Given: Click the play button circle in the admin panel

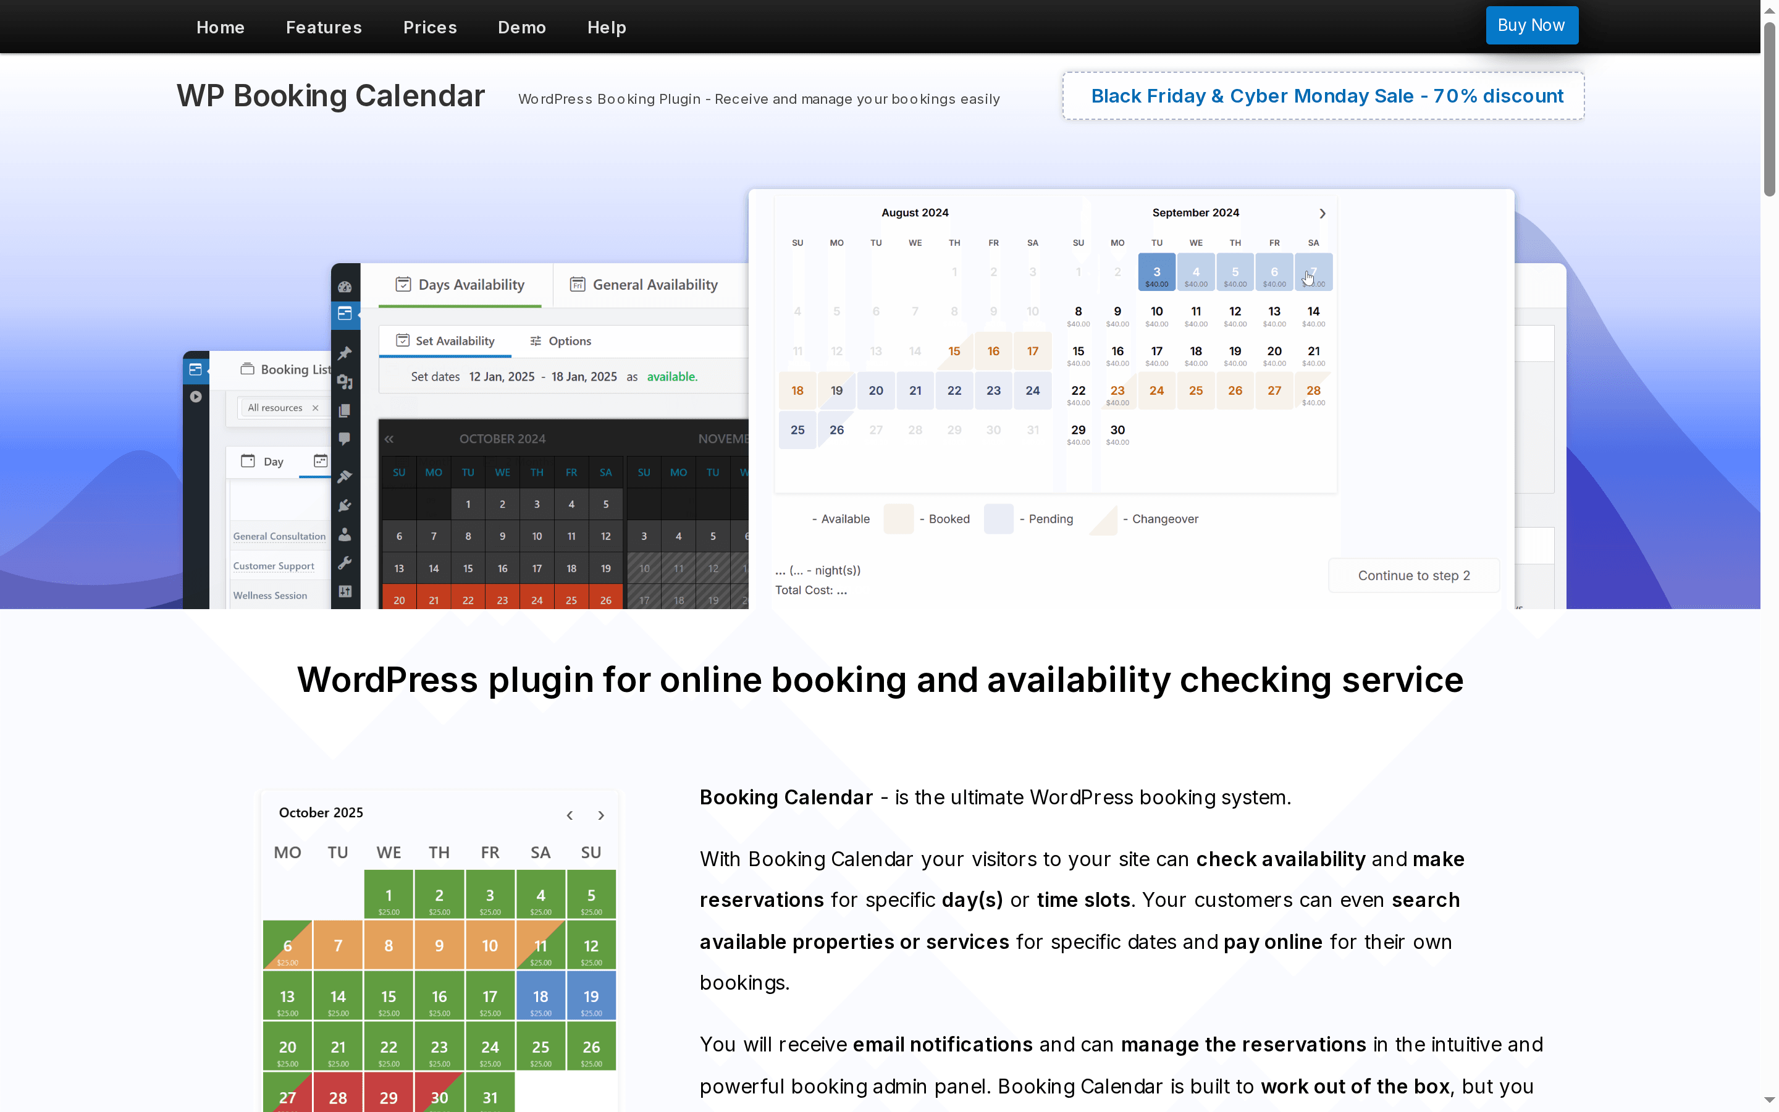Looking at the screenshot, I should [196, 397].
